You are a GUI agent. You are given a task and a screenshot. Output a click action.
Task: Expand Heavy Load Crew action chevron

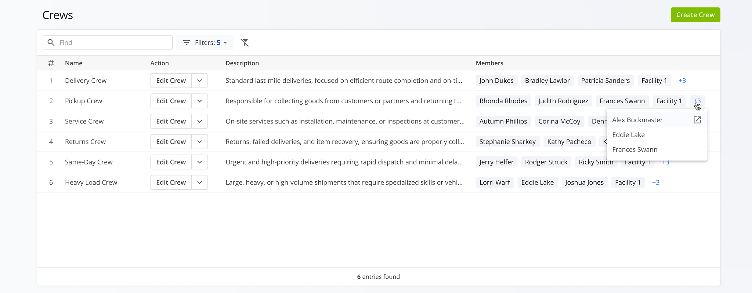(x=199, y=182)
